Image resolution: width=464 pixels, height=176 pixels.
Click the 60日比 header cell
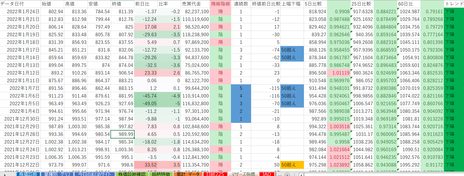(409, 4)
